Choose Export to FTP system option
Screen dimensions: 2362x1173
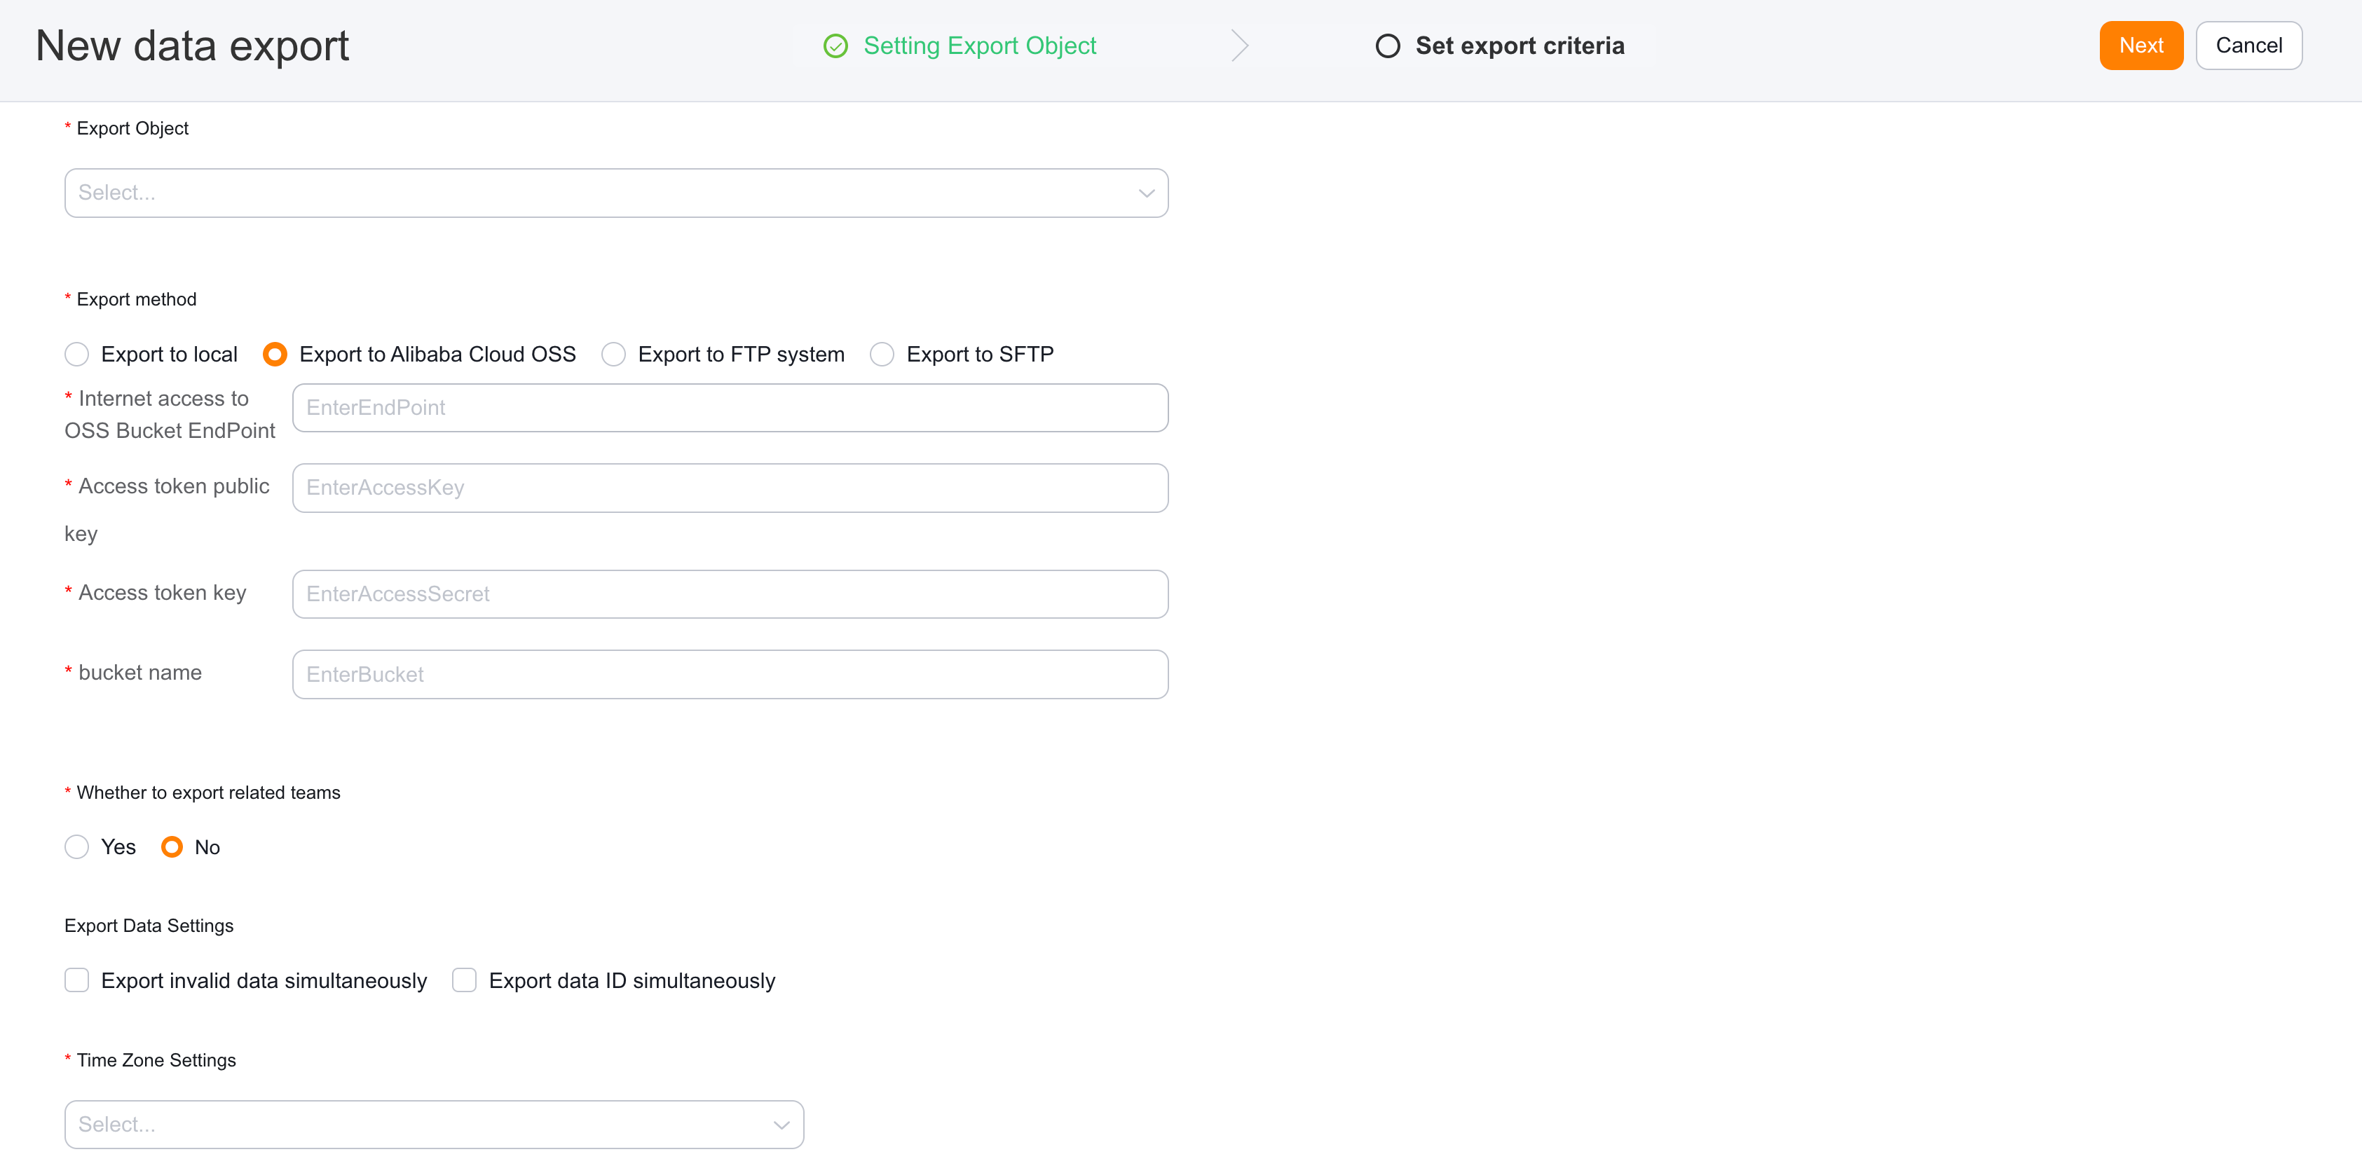coord(613,355)
